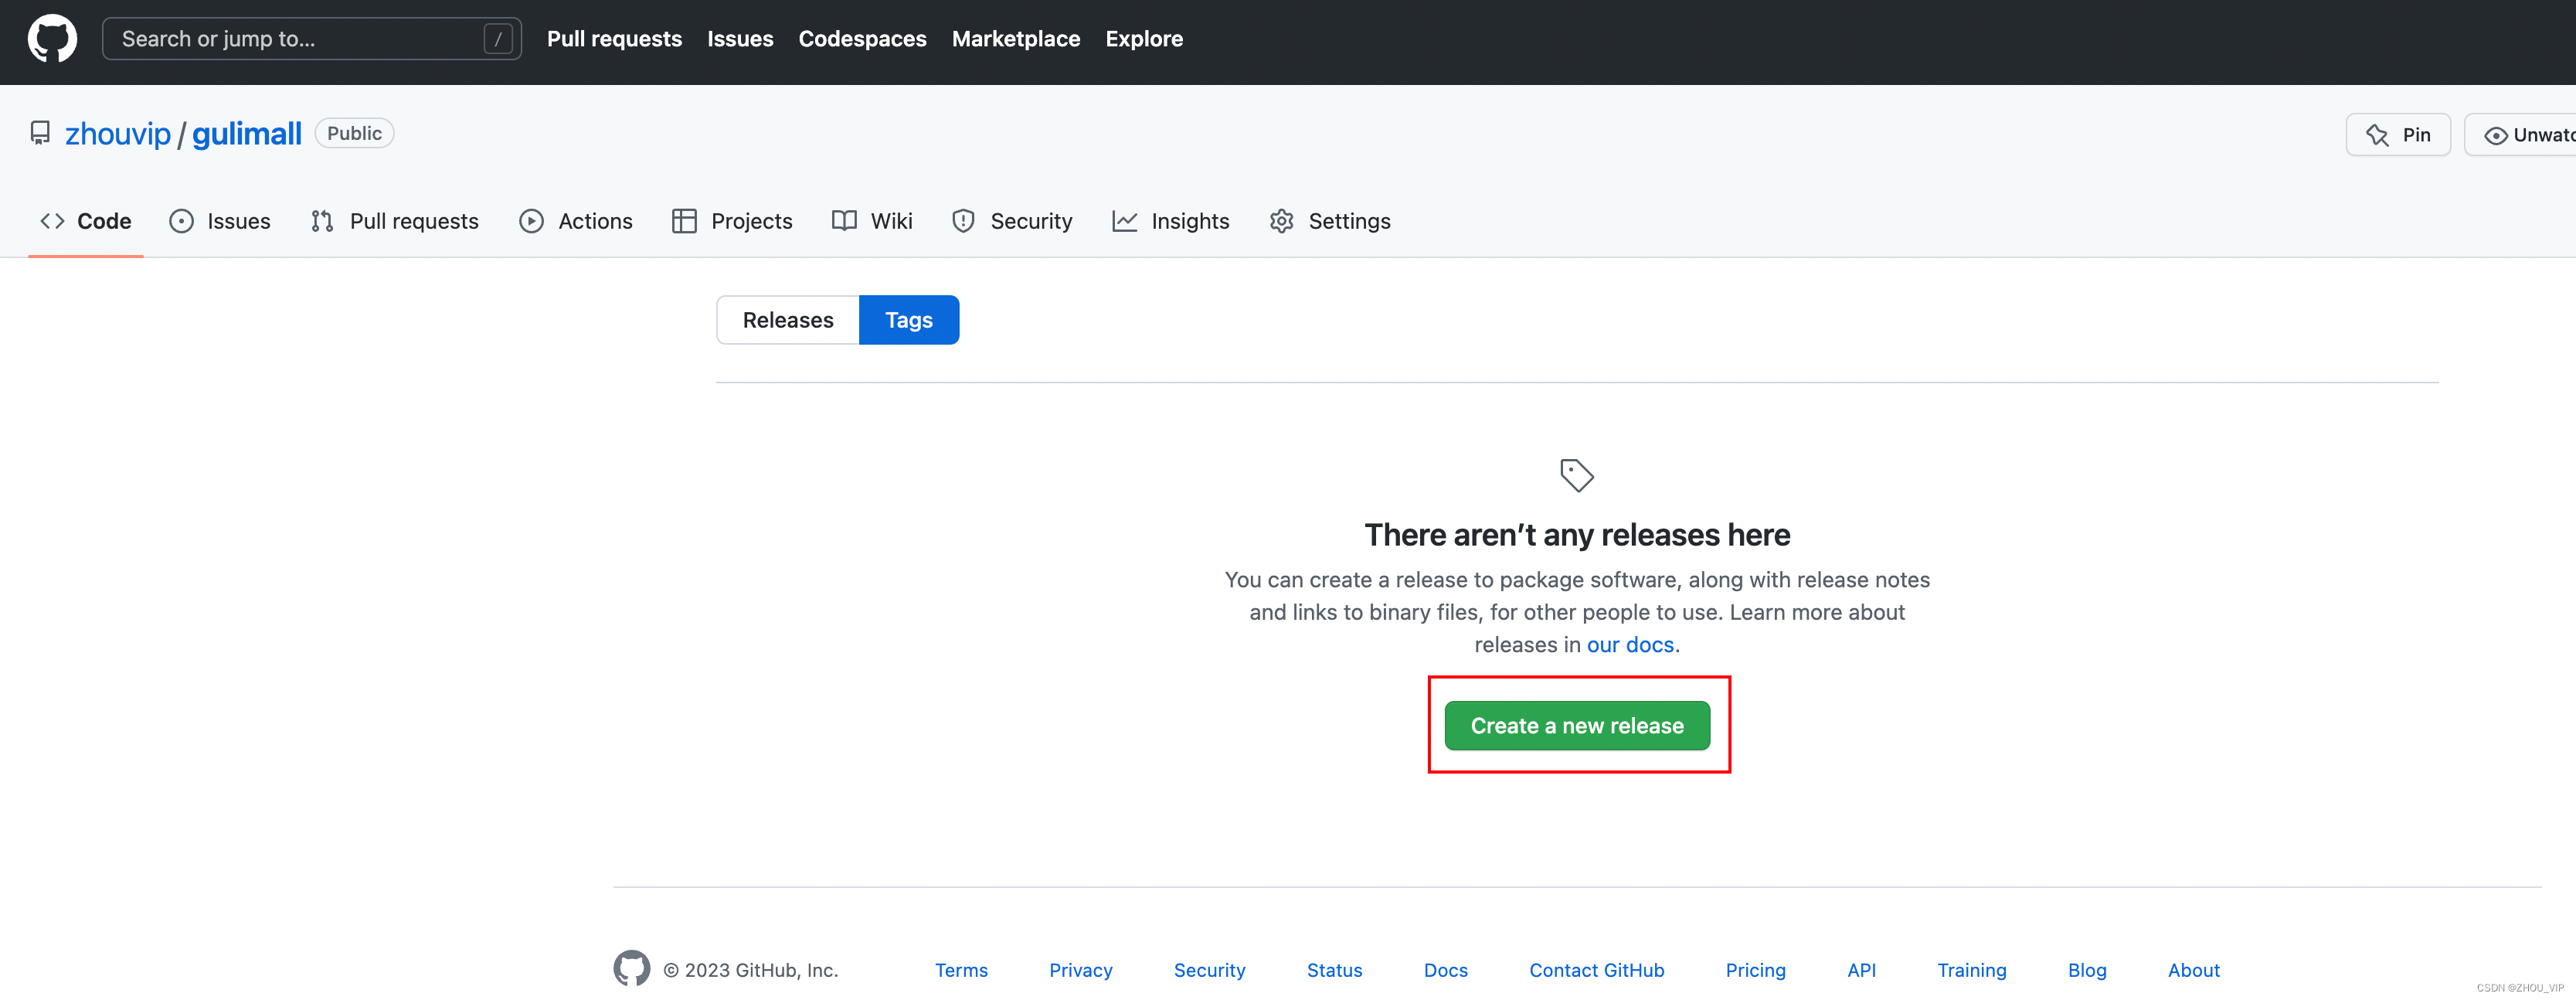Switch to the Releases toggle
Image resolution: width=2576 pixels, height=1000 pixels.
click(x=787, y=320)
